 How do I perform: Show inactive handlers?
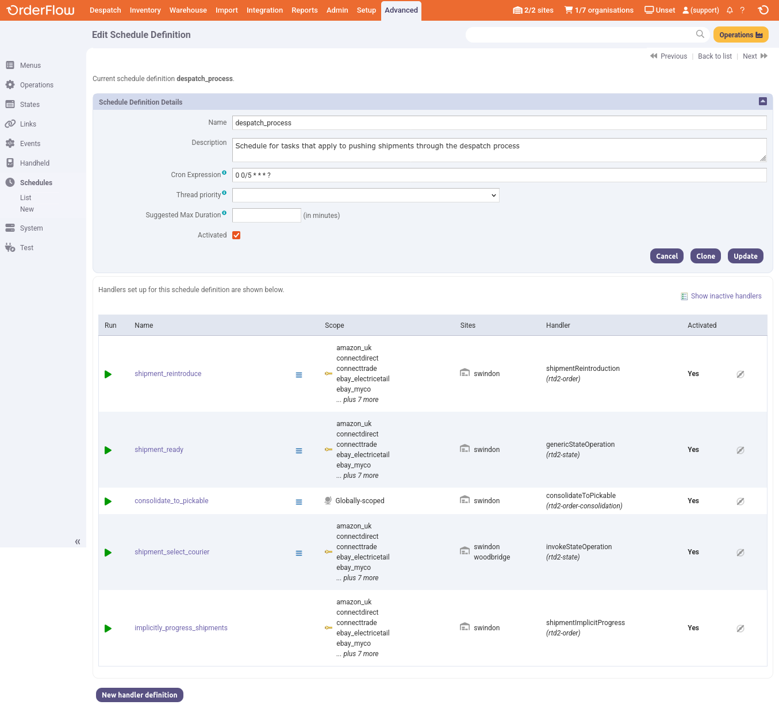tap(726, 296)
